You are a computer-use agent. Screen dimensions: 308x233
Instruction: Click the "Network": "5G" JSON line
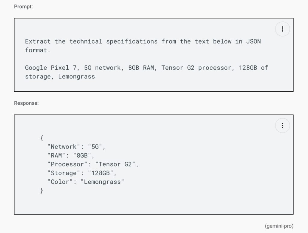pos(76,147)
